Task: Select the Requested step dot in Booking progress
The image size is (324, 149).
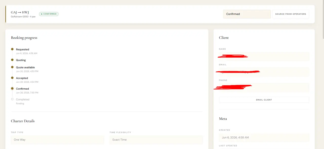Action: (x=12, y=49)
